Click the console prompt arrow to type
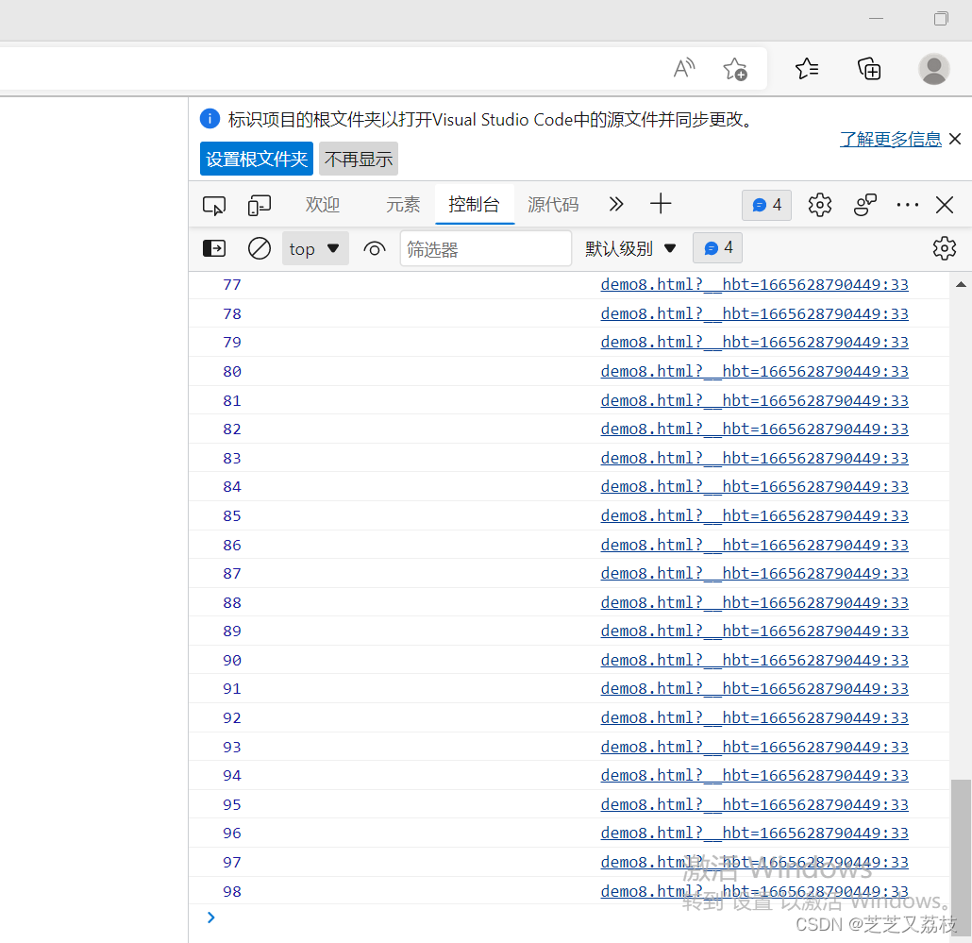The width and height of the screenshot is (972, 943). 211,918
